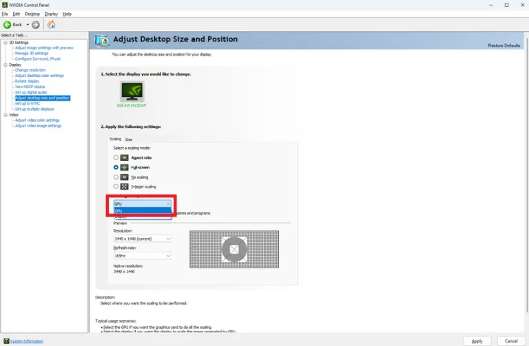The width and height of the screenshot is (529, 346).
Task: Select the Full-screen radio button
Action: pos(116,167)
